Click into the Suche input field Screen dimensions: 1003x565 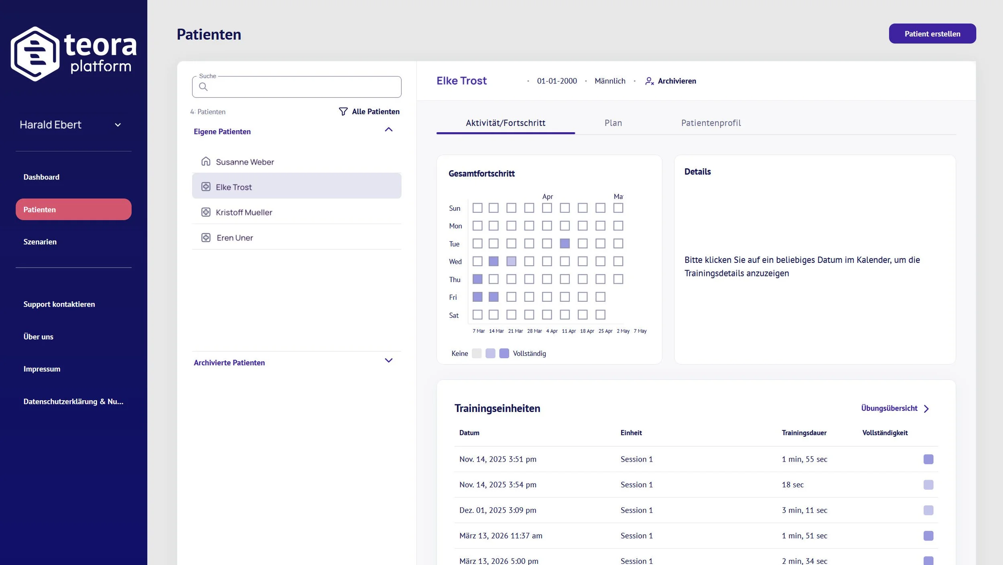(x=296, y=87)
